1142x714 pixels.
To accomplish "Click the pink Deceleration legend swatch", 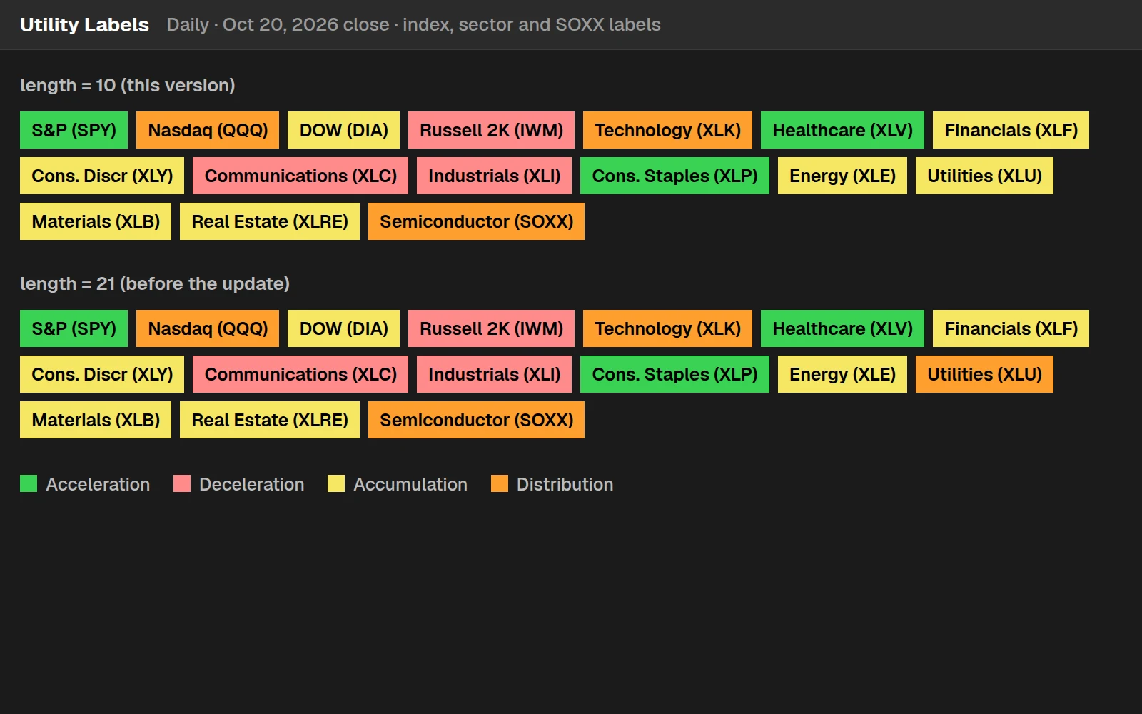I will (182, 483).
